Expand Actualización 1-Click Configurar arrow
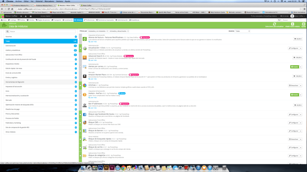 tap(301, 48)
